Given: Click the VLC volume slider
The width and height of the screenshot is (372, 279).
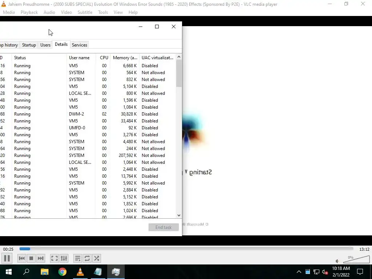Looking at the screenshot, I should (356, 259).
